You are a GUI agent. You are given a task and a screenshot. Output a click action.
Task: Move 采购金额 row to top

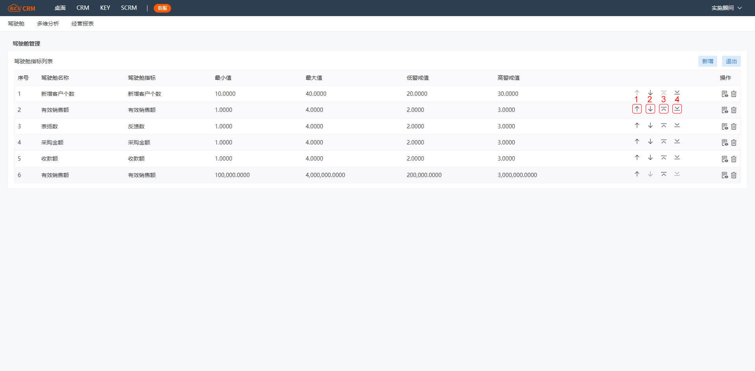coord(664,141)
